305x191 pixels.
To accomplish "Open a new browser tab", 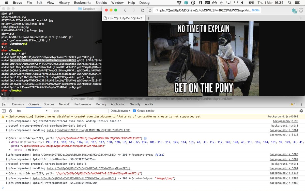I will click(x=149, y=18).
